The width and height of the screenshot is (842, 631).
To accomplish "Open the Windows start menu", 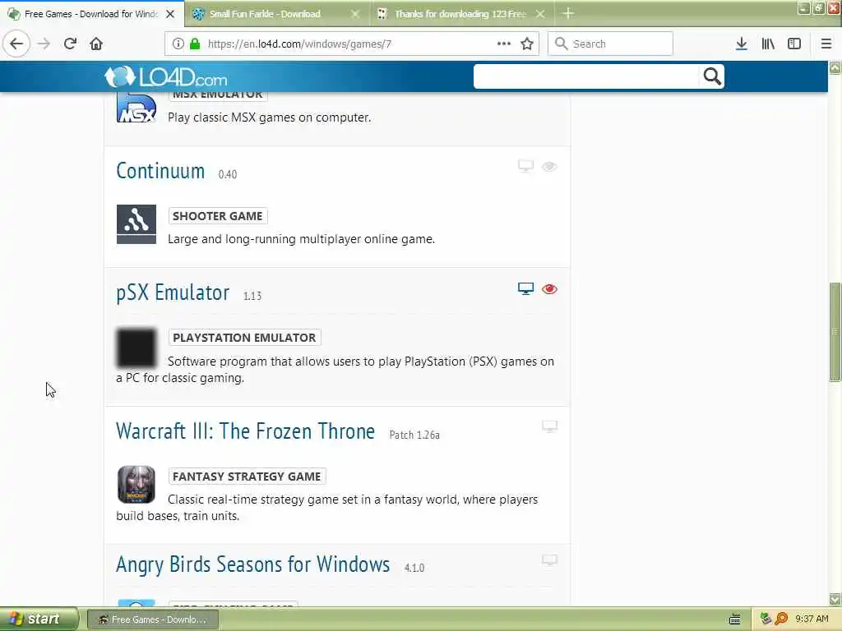I will [39, 619].
